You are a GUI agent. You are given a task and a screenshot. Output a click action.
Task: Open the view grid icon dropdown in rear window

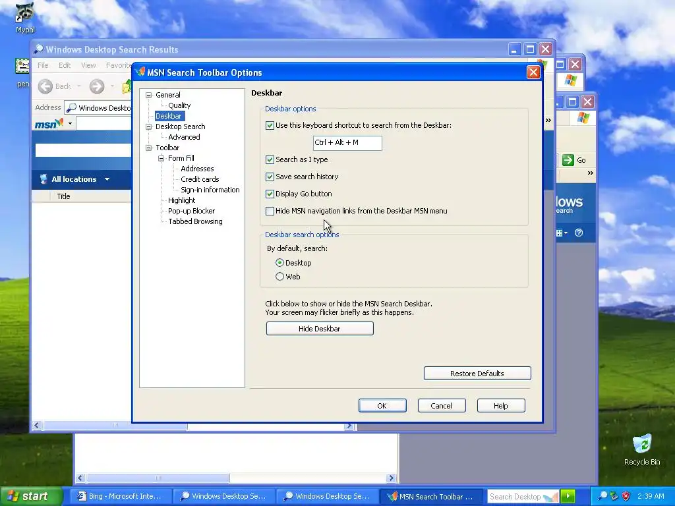pyautogui.click(x=562, y=233)
